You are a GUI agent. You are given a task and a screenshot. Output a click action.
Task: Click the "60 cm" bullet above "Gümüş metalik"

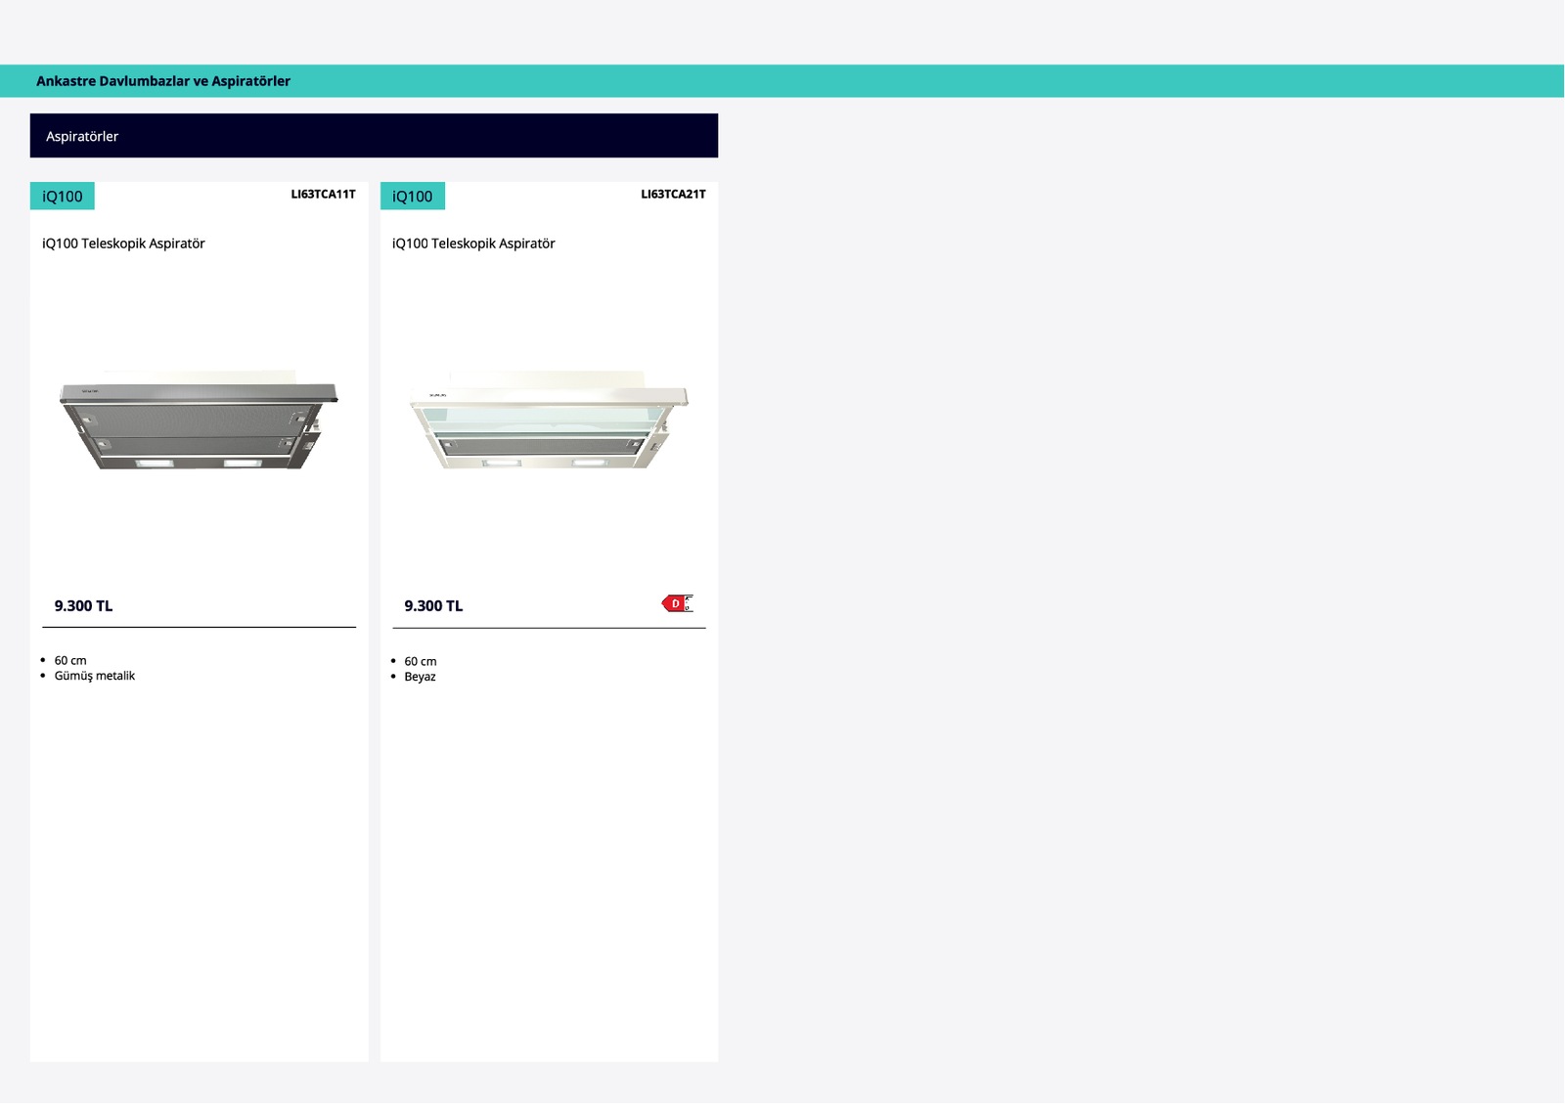click(70, 661)
